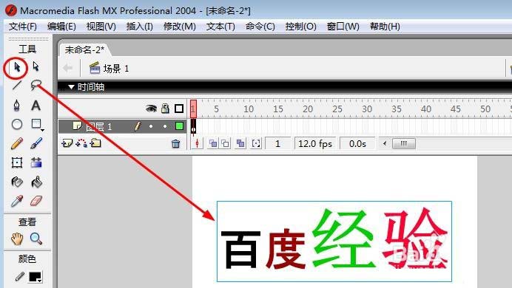Click the insert layer icon

click(x=67, y=143)
